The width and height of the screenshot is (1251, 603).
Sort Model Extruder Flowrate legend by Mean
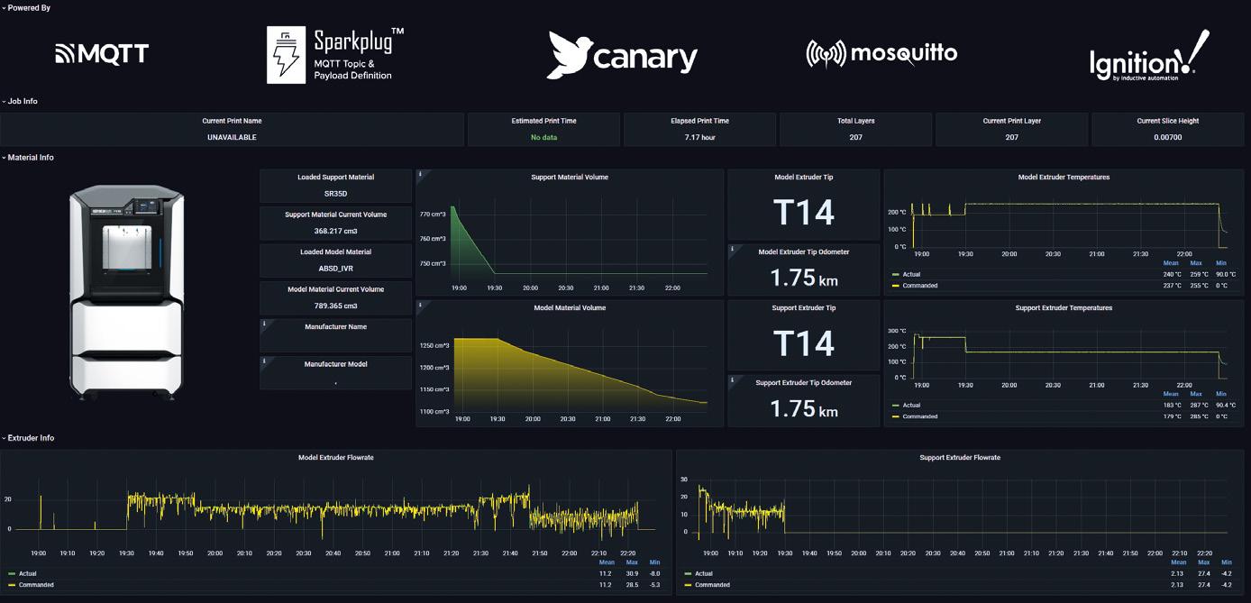pos(607,562)
